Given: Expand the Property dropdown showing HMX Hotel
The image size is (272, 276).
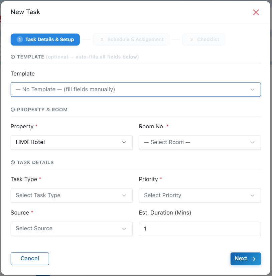Looking at the screenshot, I should (x=72, y=142).
